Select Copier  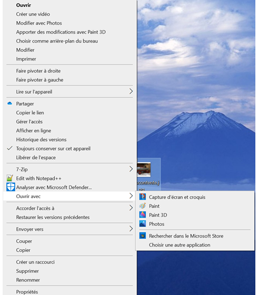(x=70, y=250)
